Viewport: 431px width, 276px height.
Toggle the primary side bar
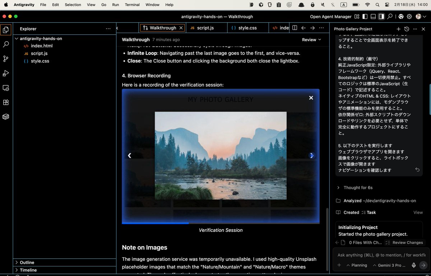tap(365, 17)
